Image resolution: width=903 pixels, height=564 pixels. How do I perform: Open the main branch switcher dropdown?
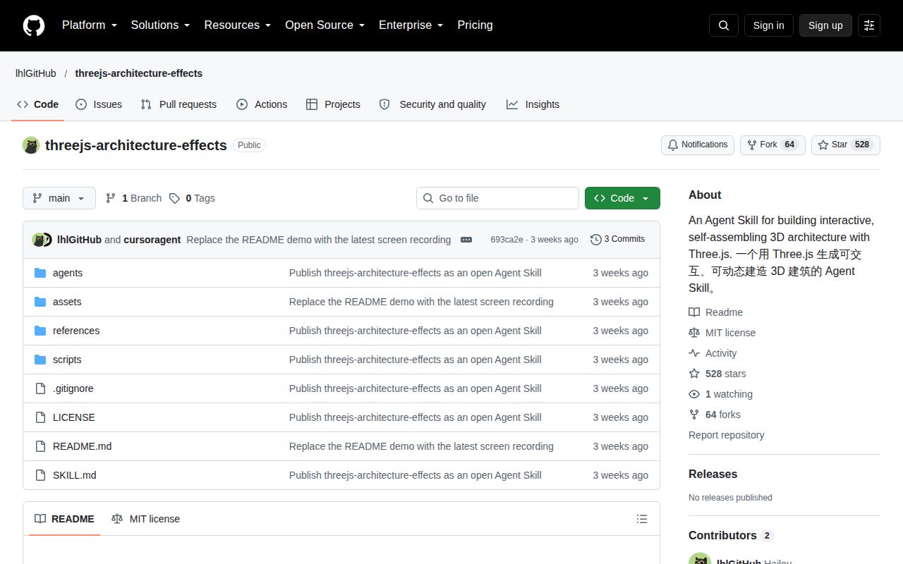pos(59,198)
